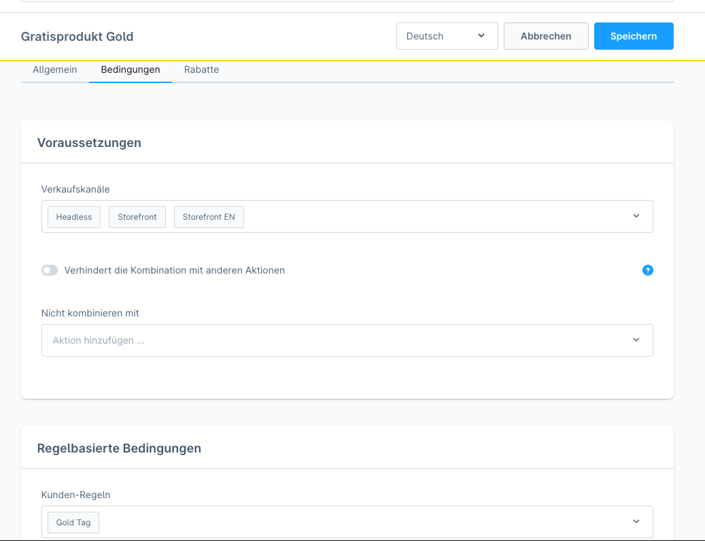The image size is (705, 541).
Task: Click the Storefront sales channel tag
Action: 137,217
